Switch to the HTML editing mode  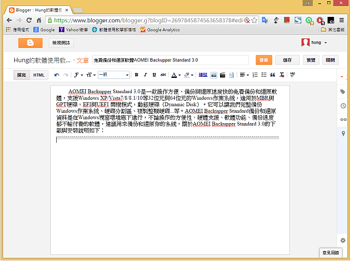click(x=39, y=75)
